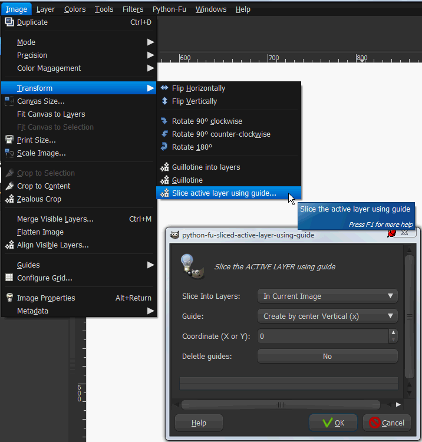The width and height of the screenshot is (422, 442).
Task: Click the dialog vertical scrollbar
Action: tap(409, 316)
